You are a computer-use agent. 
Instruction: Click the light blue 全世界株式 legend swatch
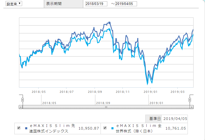click(113, 128)
